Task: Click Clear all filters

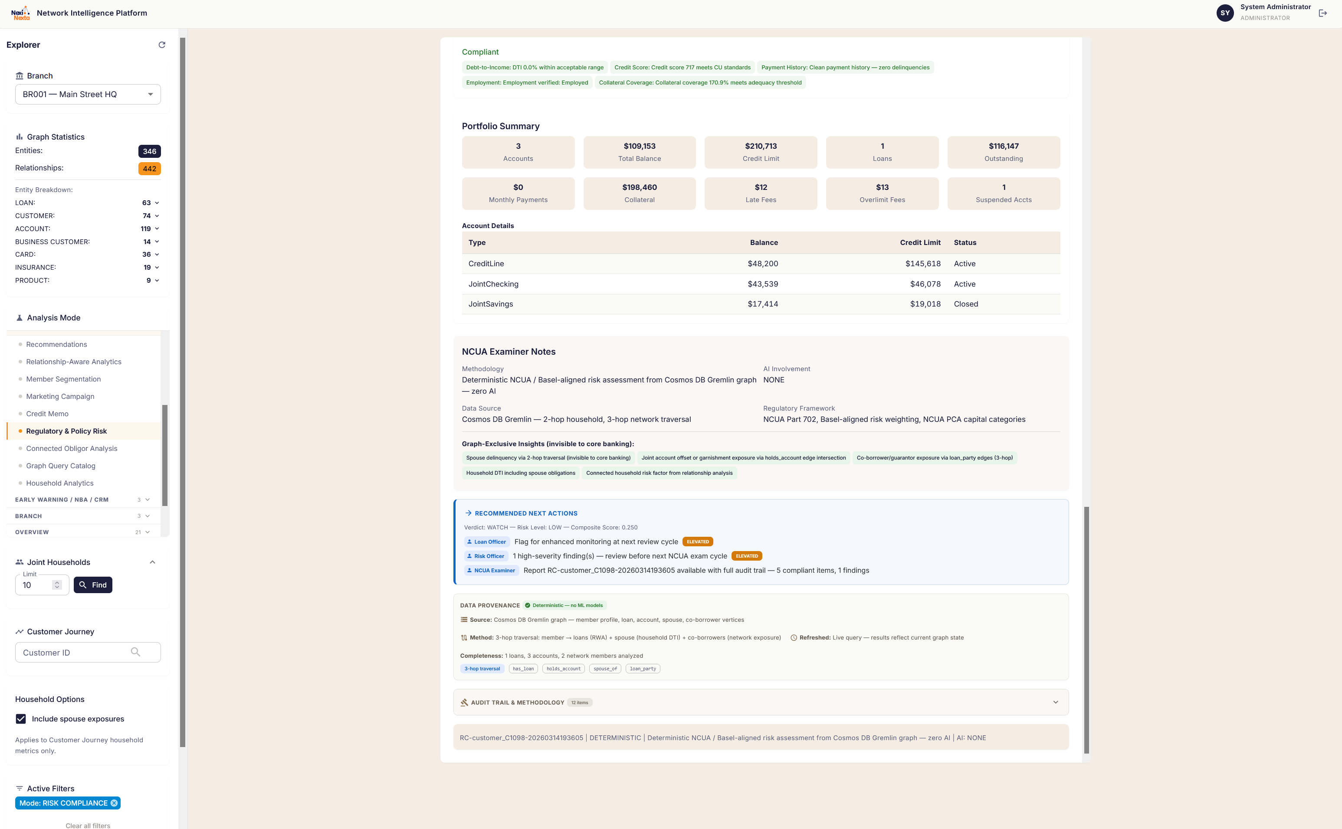Action: coord(87,825)
